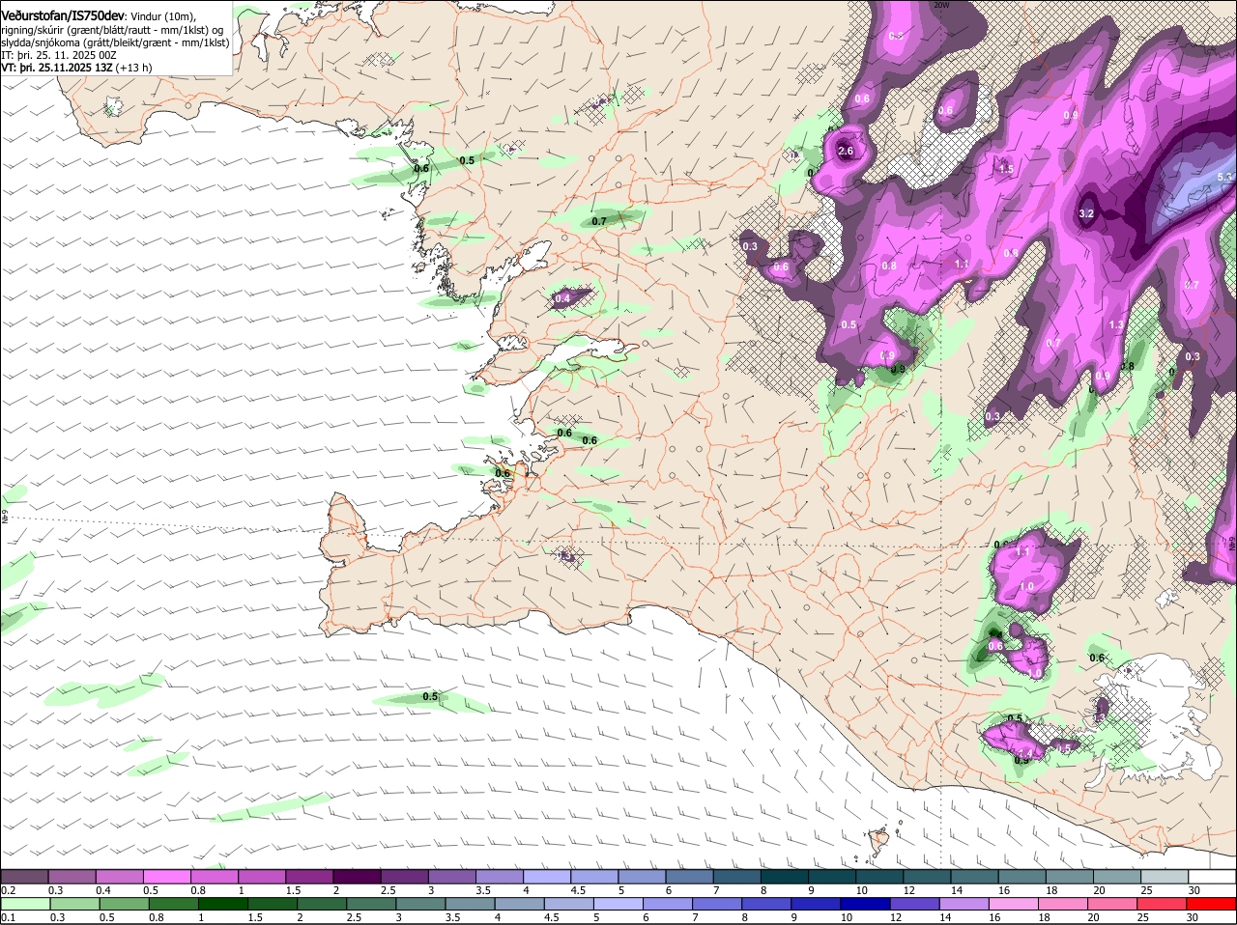This screenshot has height=925, width=1237.
Task: Click the 64N latitude label on left edge
Action: point(5,518)
